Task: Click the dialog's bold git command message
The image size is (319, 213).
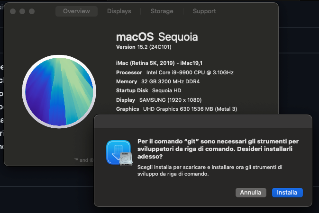Action: pos(218,149)
